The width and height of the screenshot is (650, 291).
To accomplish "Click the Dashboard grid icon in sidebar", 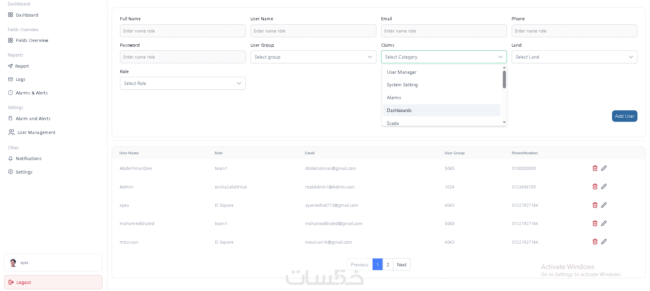I will [11, 15].
